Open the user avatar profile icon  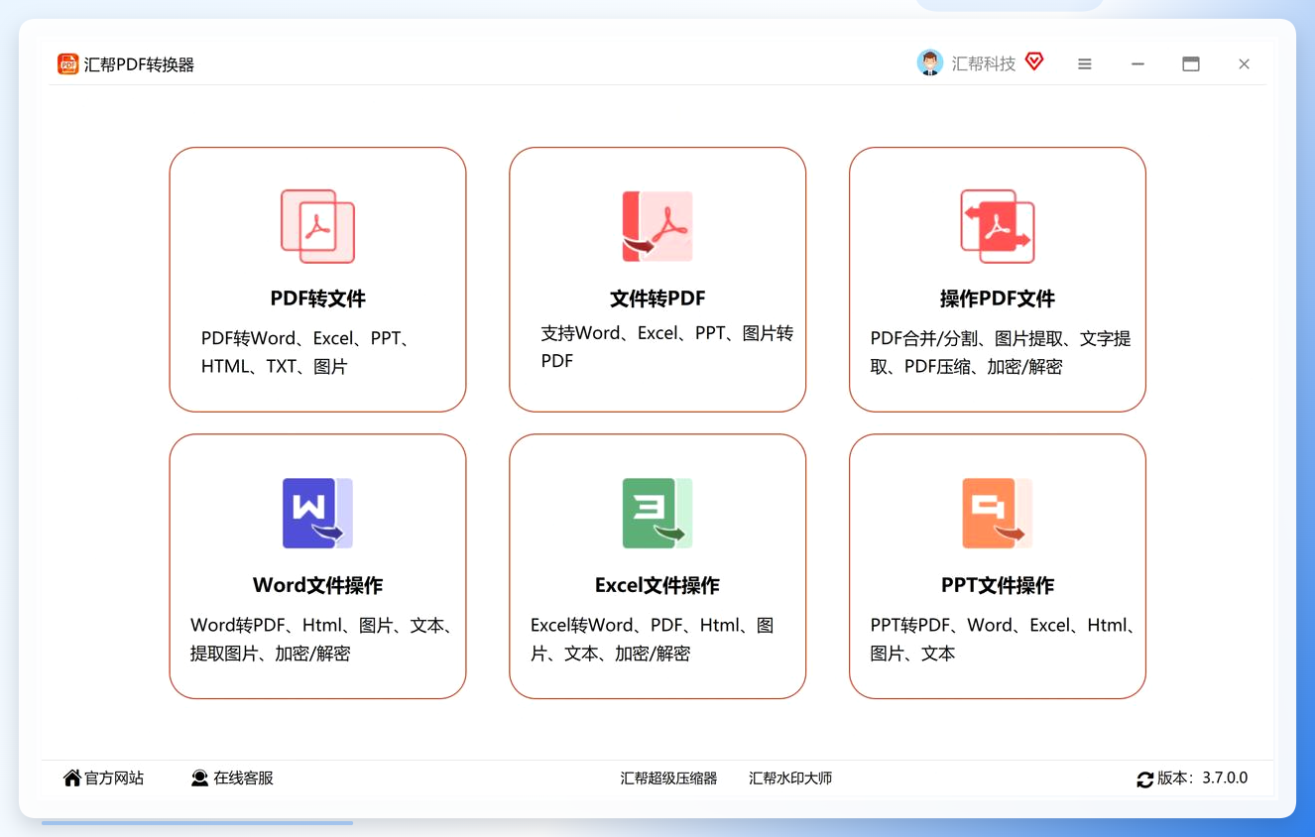[x=929, y=62]
